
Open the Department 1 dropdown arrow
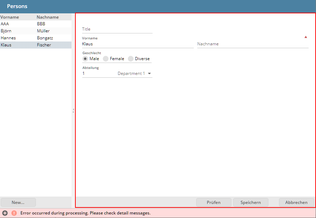[x=149, y=73]
